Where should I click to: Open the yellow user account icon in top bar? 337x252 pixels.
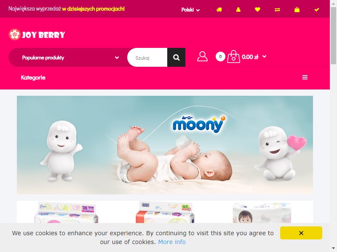[238, 10]
